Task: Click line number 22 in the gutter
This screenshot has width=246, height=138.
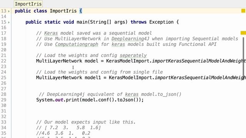Action: pyautogui.click(x=3, y=61)
